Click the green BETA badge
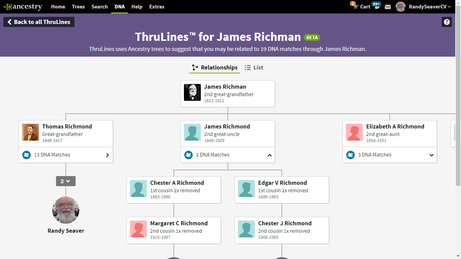This screenshot has height=259, width=461. 312,37
